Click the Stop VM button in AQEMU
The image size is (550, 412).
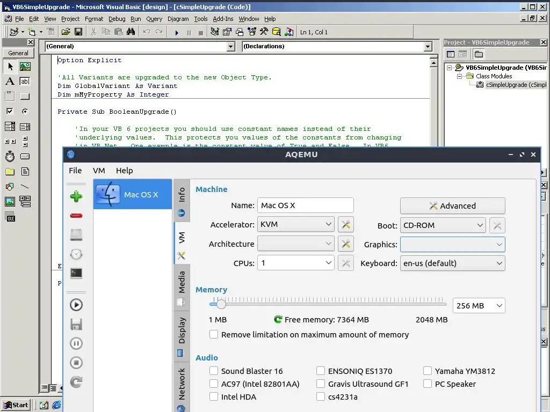[76, 363]
